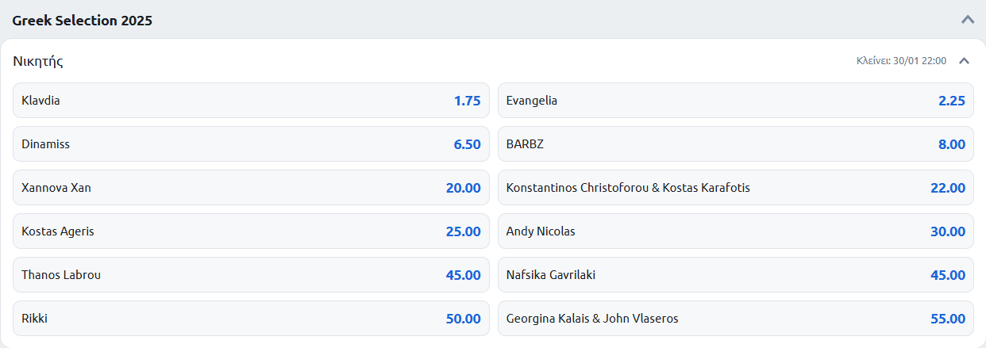
Task: Click the Νικητής market title
Action: click(38, 61)
